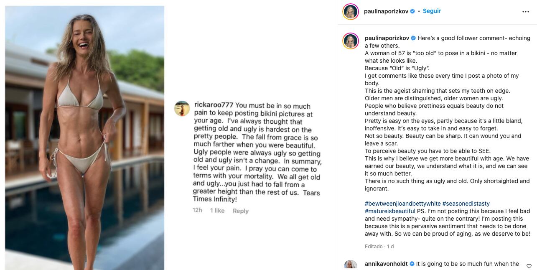Like annikavonholdt's comment with the heart
537x270 pixels.
tap(529, 266)
